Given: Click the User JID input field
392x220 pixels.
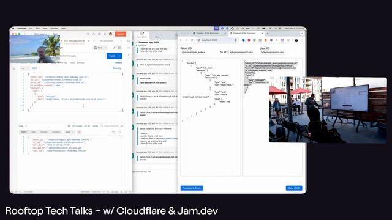Looking at the screenshot, I should point(273,53).
